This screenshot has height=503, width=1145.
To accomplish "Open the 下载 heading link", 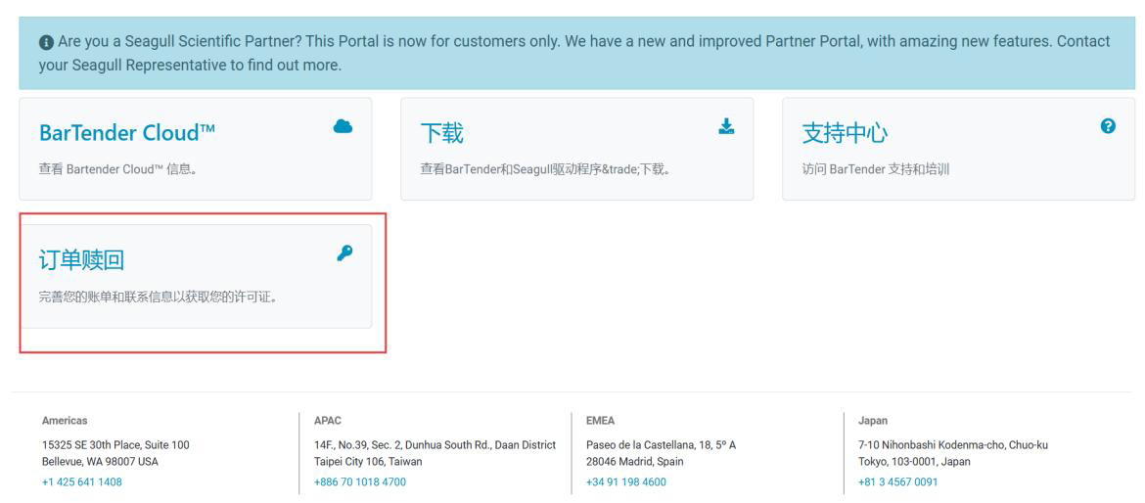I will (x=441, y=133).
